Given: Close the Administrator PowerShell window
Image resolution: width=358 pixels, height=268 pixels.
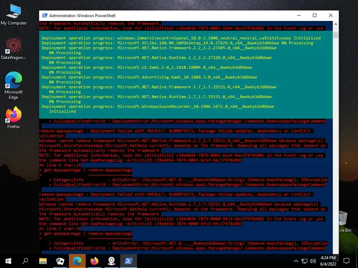Looking at the screenshot, I should point(331,15).
